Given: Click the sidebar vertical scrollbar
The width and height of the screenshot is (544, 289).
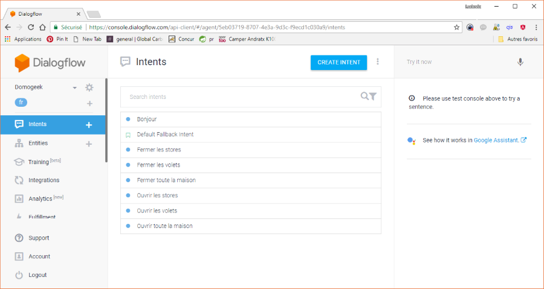Looking at the screenshot, I should (x=106, y=121).
